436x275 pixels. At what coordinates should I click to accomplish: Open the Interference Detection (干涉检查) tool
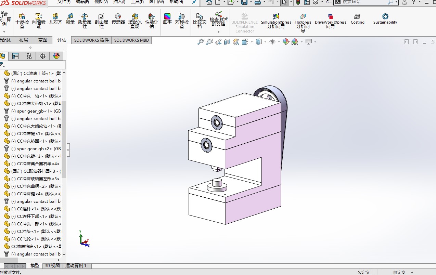click(x=22, y=21)
